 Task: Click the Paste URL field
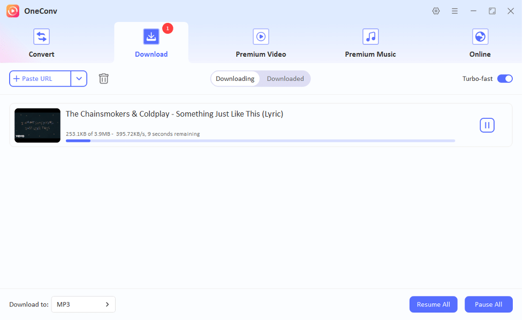40,78
